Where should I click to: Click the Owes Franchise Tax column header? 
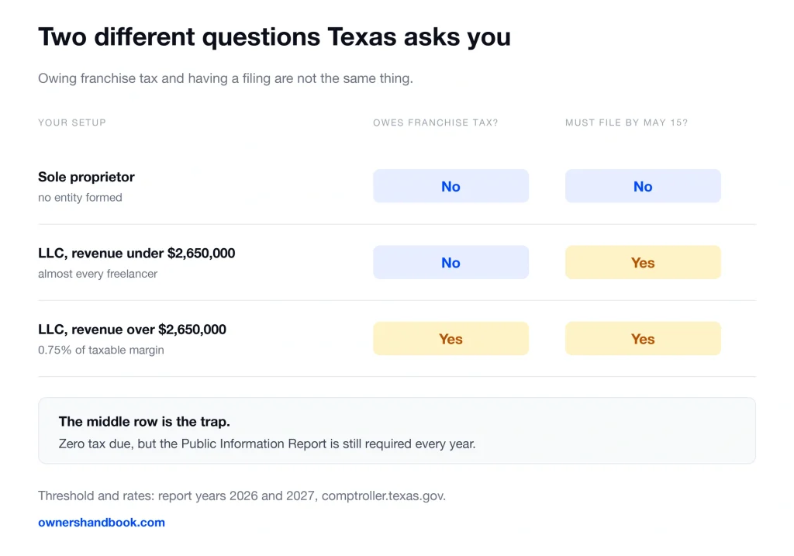click(x=436, y=123)
